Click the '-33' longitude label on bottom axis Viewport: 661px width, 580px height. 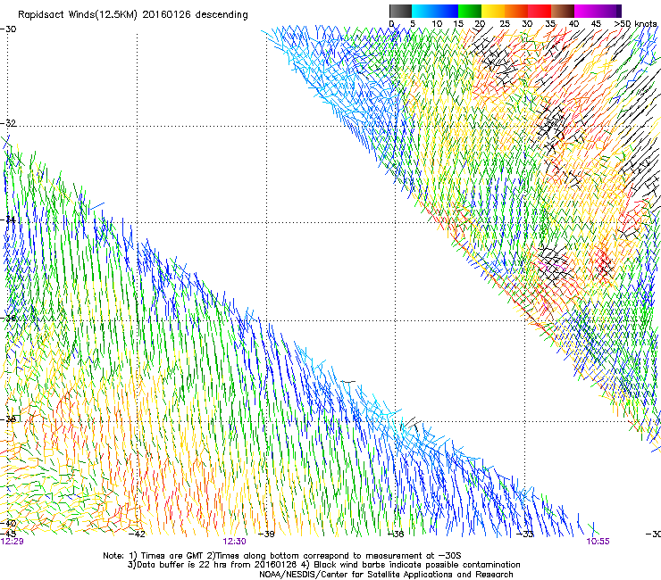pyautogui.click(x=525, y=534)
